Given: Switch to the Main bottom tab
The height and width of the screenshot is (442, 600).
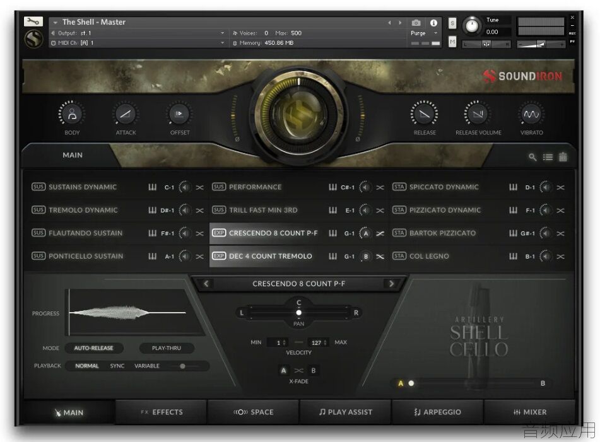Looking at the screenshot, I should point(69,412).
